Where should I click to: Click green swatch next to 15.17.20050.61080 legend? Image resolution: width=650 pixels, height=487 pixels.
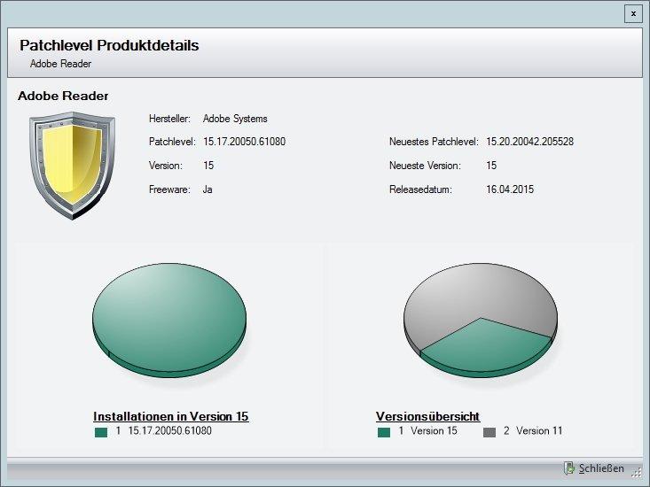click(x=101, y=432)
